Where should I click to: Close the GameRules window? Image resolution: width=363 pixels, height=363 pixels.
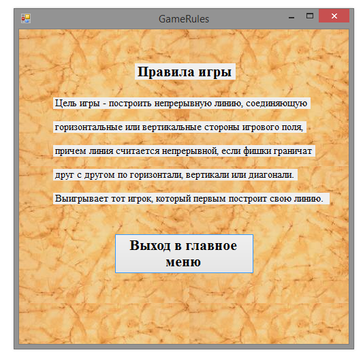[334, 16]
